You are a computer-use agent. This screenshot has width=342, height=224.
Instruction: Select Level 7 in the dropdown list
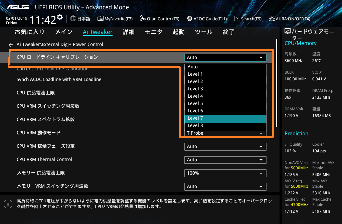click(x=225, y=118)
